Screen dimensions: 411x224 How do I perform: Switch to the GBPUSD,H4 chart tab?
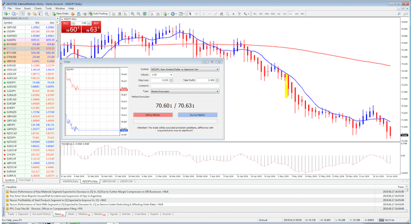[108, 181]
